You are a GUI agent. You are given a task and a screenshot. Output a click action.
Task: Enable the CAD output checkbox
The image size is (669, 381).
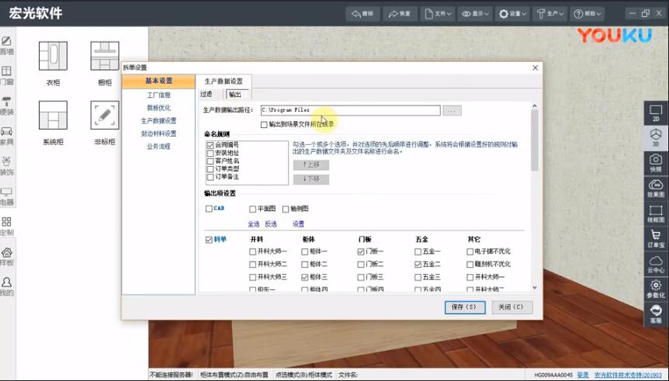209,209
